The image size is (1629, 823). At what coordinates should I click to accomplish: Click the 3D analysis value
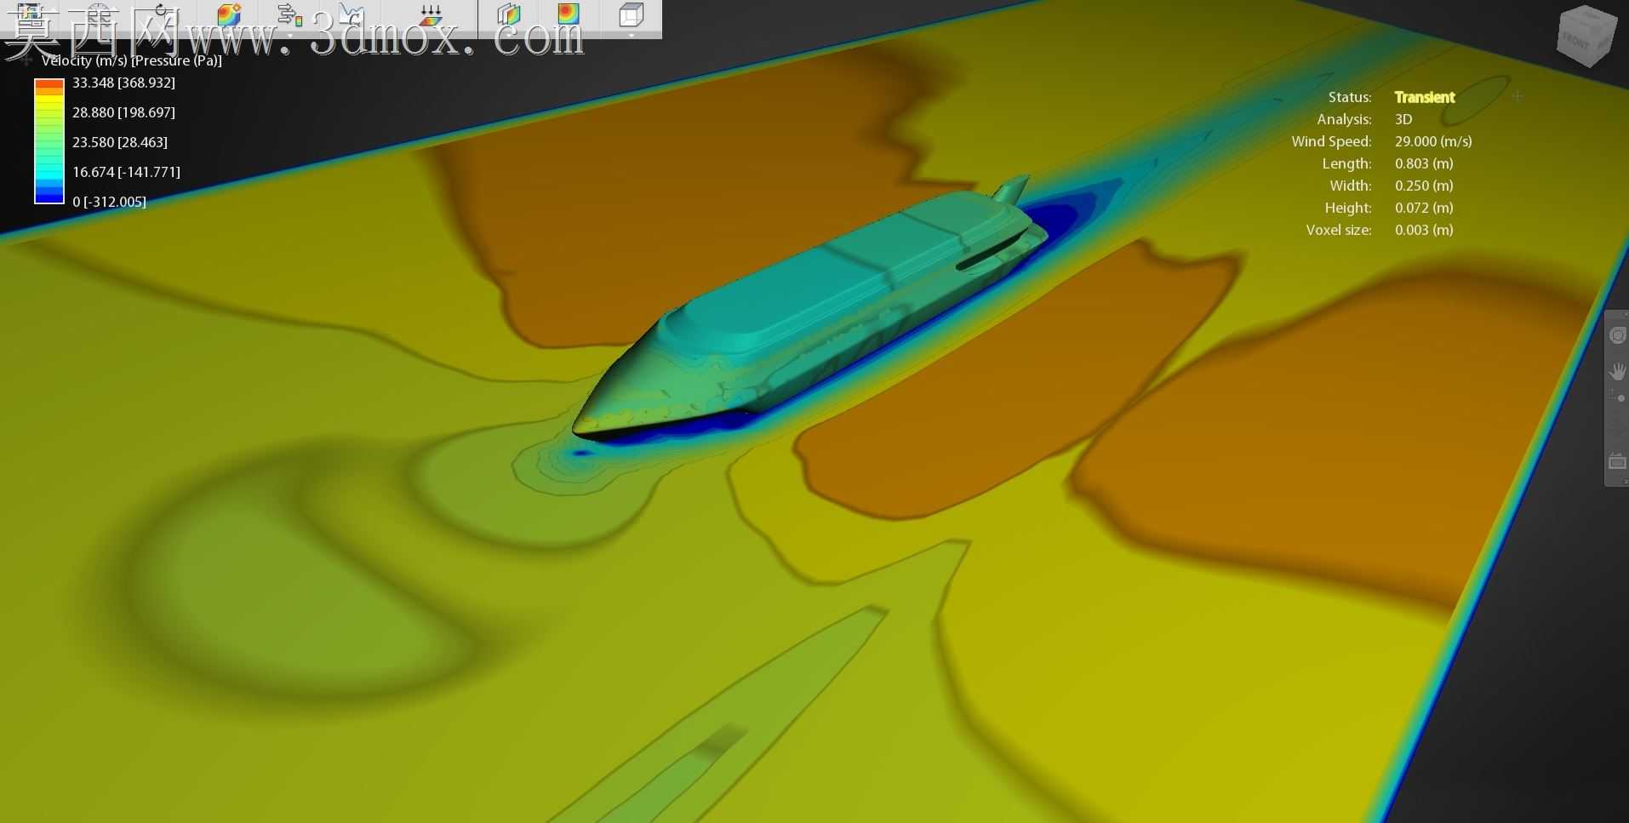(1403, 119)
